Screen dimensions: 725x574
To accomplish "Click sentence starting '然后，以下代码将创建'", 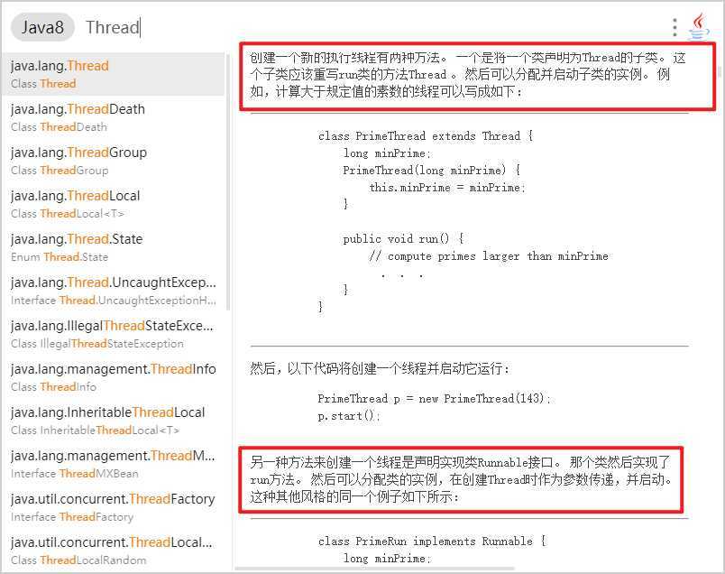I will [380, 369].
